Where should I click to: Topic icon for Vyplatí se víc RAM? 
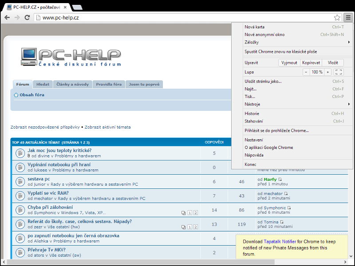[x=20, y=196]
